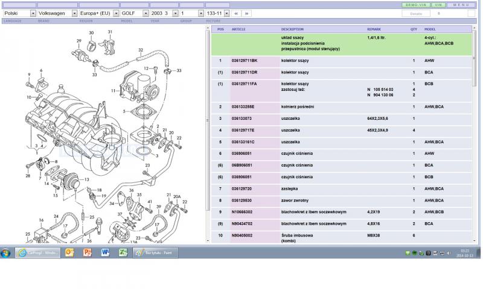
Task: Switch to Internet Explorer taskbar window
Action: pyautogui.click(x=37, y=253)
